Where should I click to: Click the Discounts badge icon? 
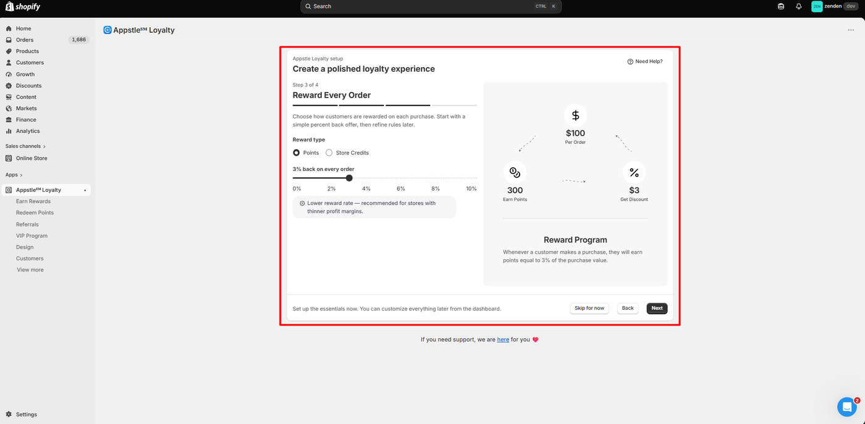tap(9, 86)
